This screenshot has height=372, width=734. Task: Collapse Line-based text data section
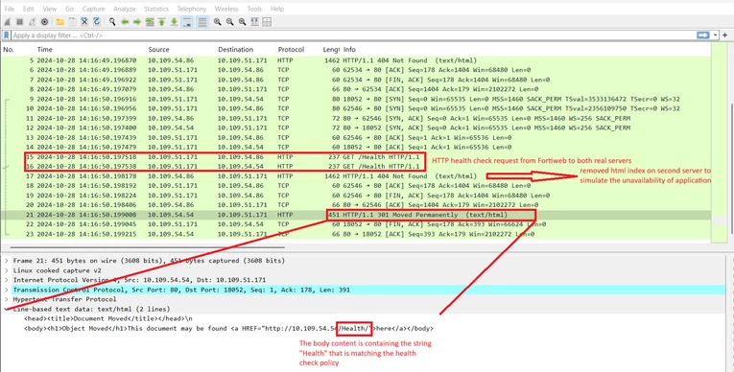click(7, 309)
